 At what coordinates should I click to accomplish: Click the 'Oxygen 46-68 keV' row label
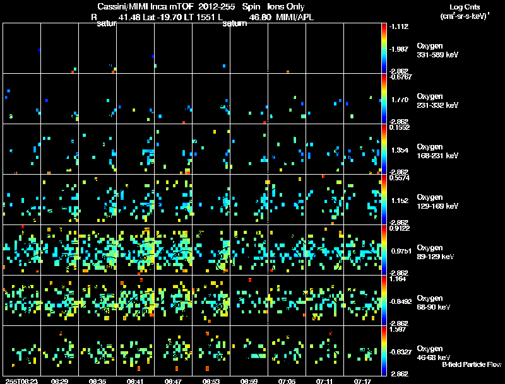[x=433, y=353]
